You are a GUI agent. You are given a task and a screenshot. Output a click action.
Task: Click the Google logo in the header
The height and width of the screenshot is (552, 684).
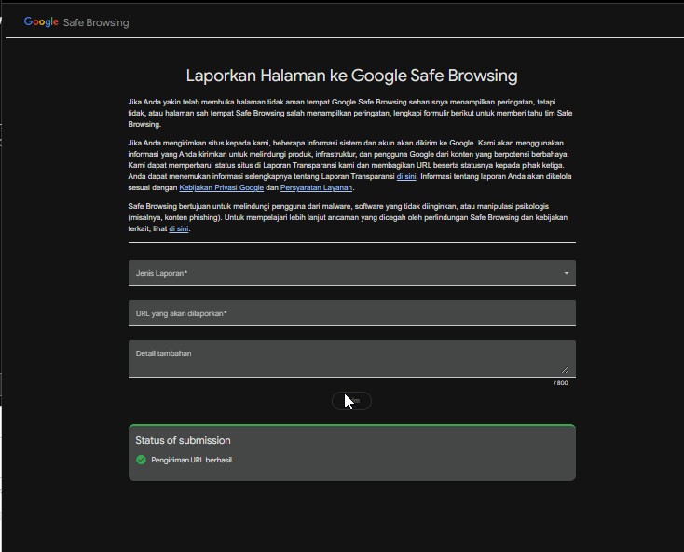point(41,21)
